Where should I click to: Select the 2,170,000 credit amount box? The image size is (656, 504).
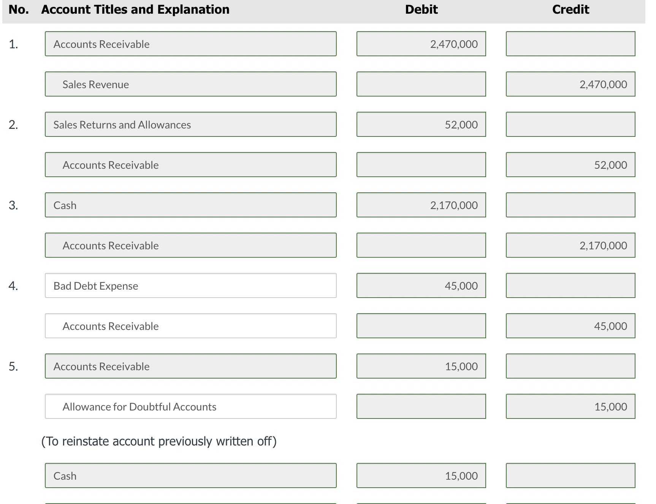[x=570, y=245]
